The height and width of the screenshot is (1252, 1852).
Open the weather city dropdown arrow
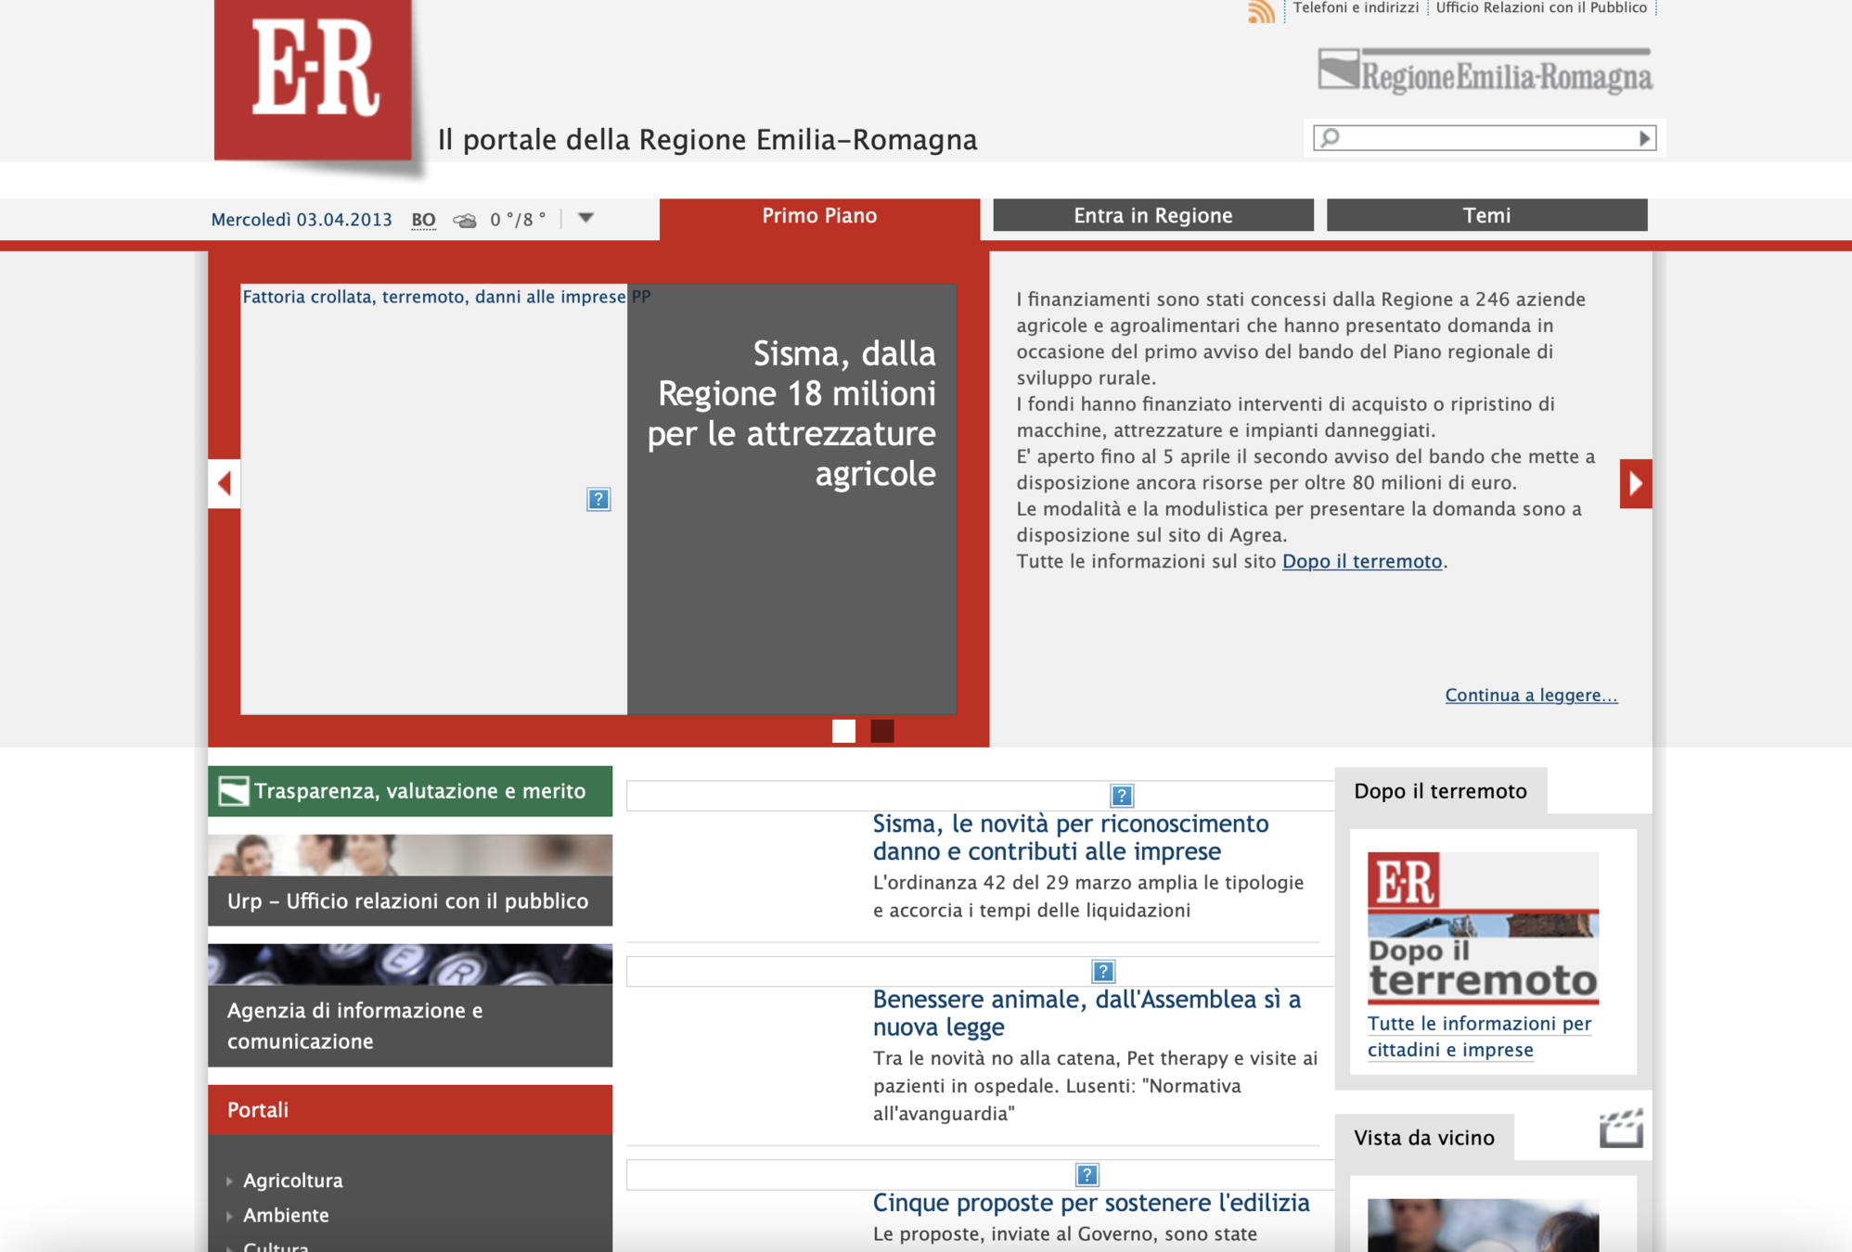pos(585,218)
